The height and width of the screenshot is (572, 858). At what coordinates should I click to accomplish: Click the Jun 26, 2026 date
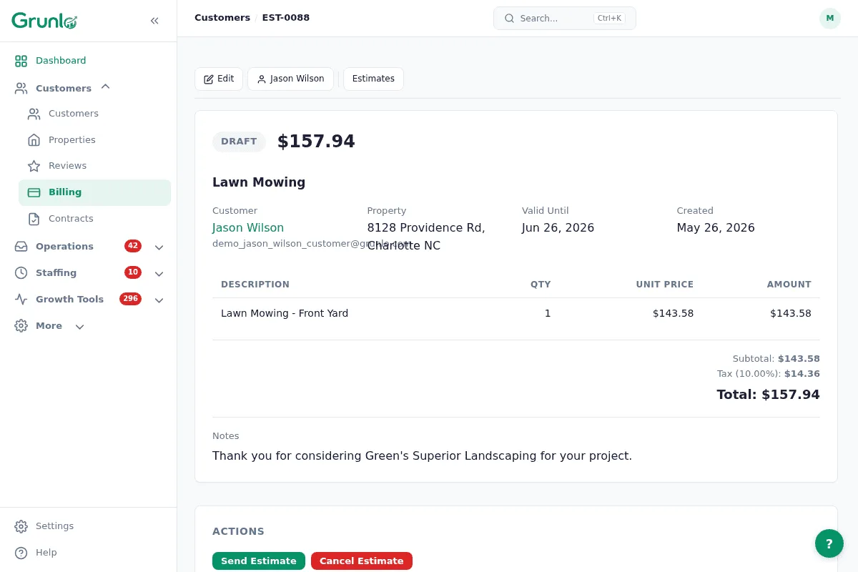(x=558, y=228)
